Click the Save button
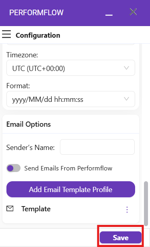Screen dimensions: 150x247 coord(121,237)
